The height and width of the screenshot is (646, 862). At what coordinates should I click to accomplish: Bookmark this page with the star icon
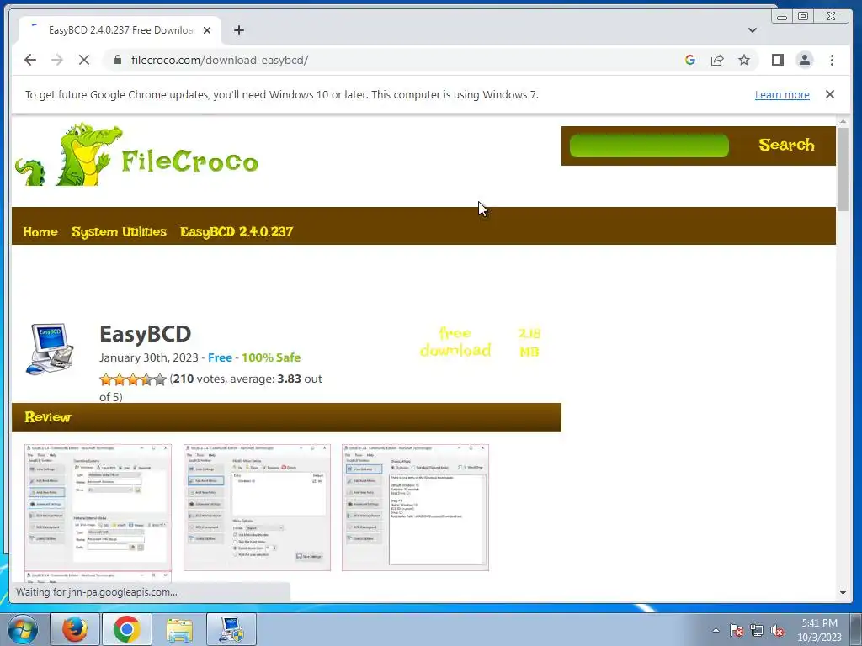[744, 60]
